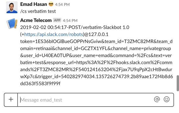Click the Acme Telecom app avatar icon
The width and height of the screenshot is (179, 113).
12,23
